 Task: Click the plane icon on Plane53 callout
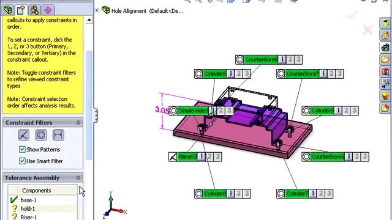coord(173,156)
